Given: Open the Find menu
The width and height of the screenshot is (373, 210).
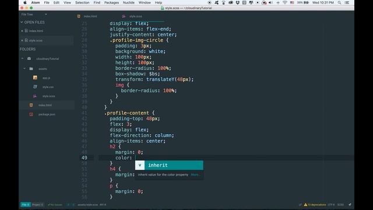Looking at the screenshot, I should coord(97,2).
